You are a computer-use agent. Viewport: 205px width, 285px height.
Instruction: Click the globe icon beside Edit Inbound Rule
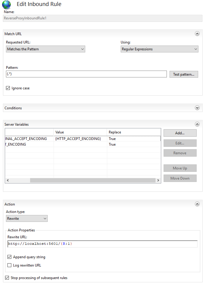7,4
